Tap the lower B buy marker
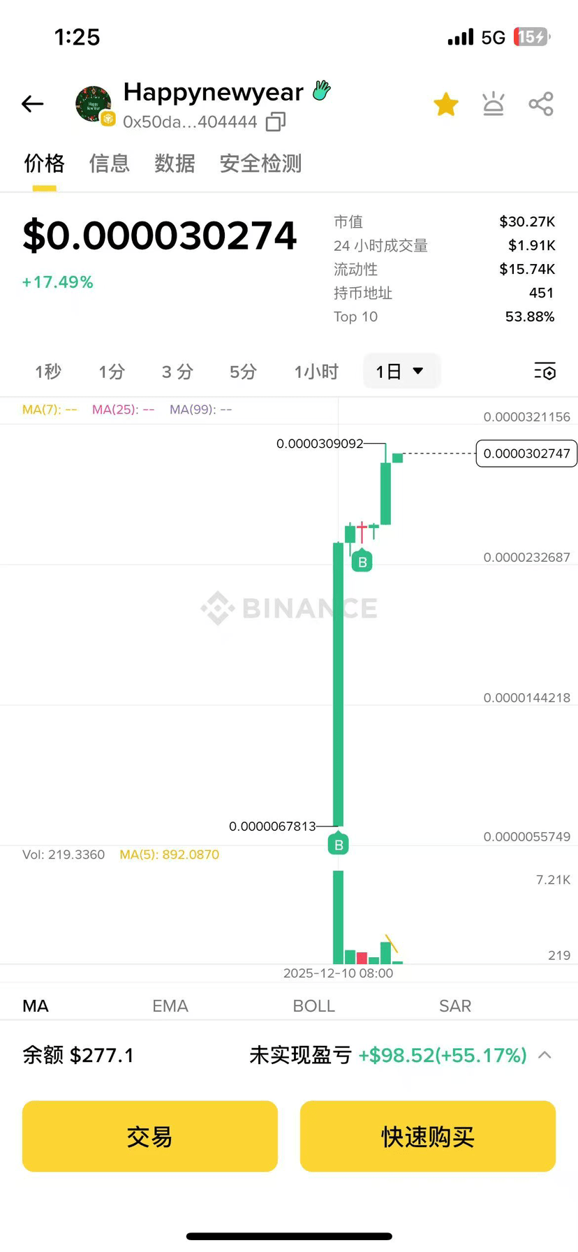The width and height of the screenshot is (578, 1252). (339, 845)
